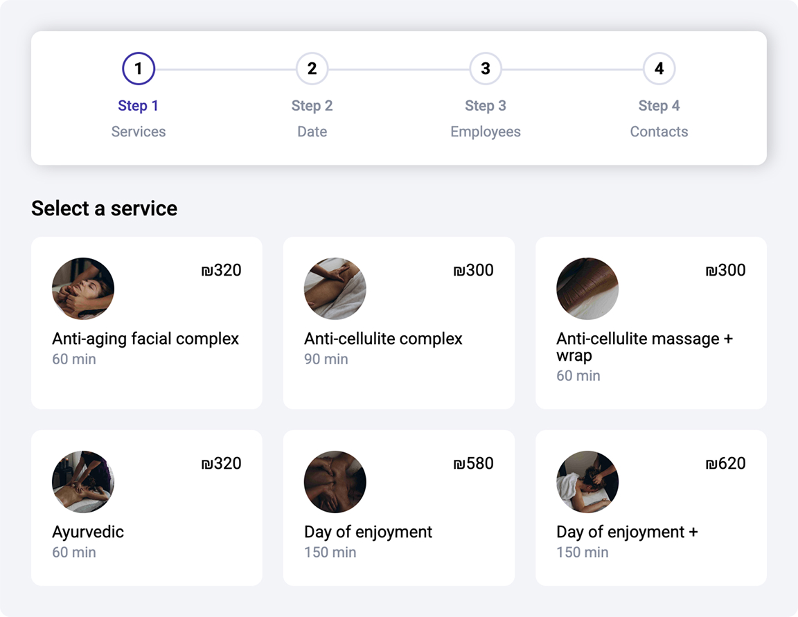798x617 pixels.
Task: Click the Ayurvedic massage round photo
Action: coord(83,482)
